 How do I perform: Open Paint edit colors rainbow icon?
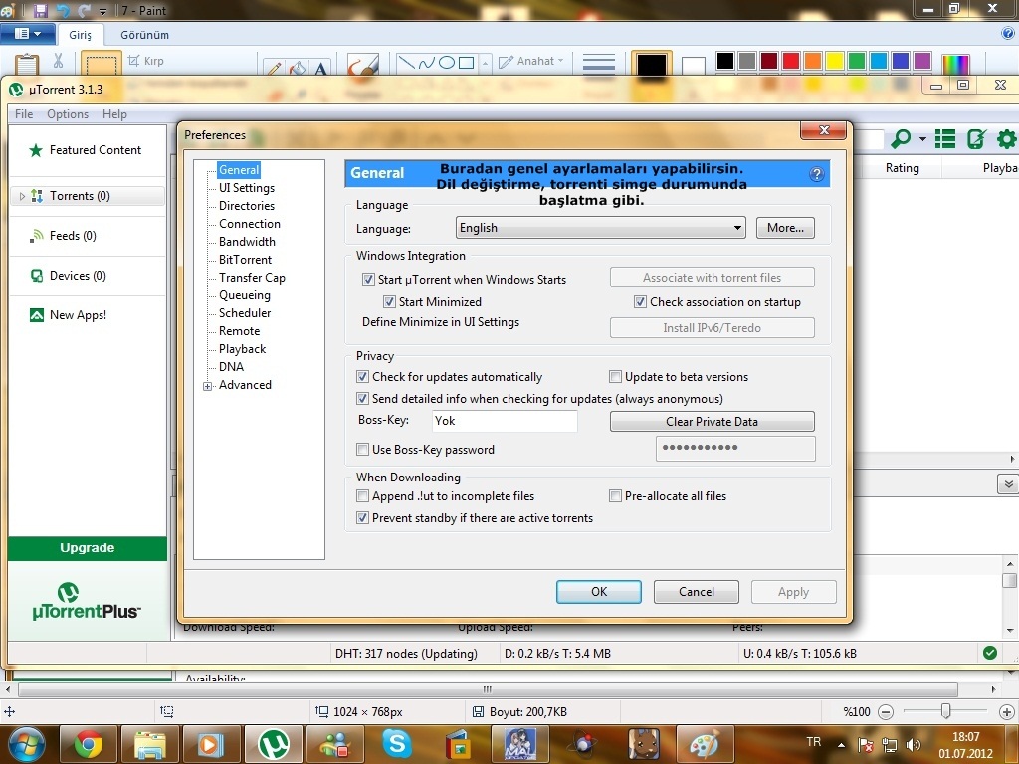tap(956, 64)
